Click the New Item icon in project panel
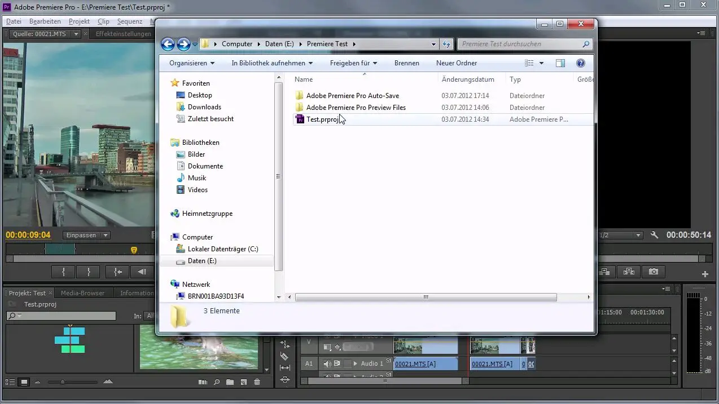The height and width of the screenshot is (404, 719). [x=243, y=382]
